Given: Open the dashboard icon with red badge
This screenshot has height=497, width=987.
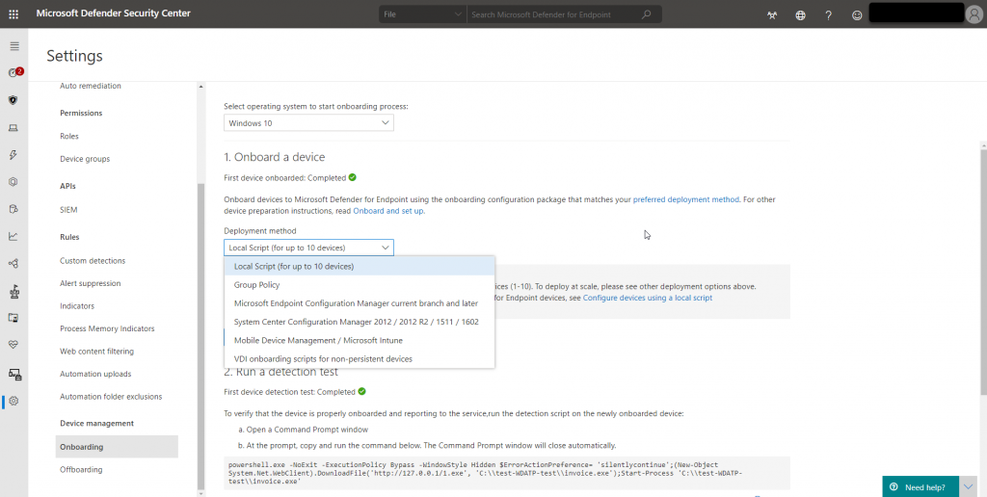Looking at the screenshot, I should (x=13, y=73).
